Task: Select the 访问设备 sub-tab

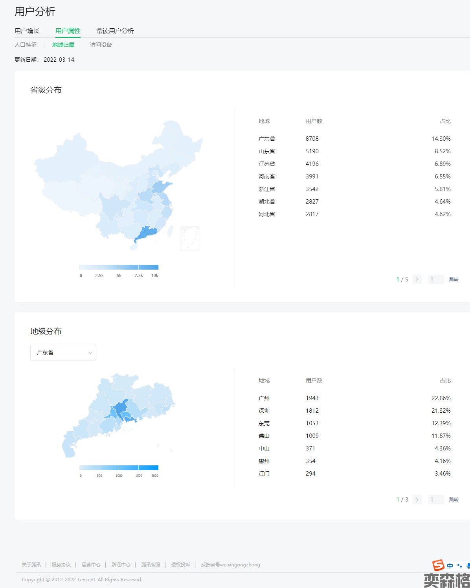Action: pos(101,45)
